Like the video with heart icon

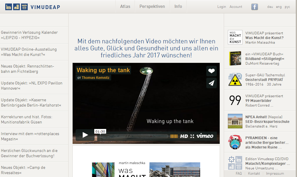(212, 71)
